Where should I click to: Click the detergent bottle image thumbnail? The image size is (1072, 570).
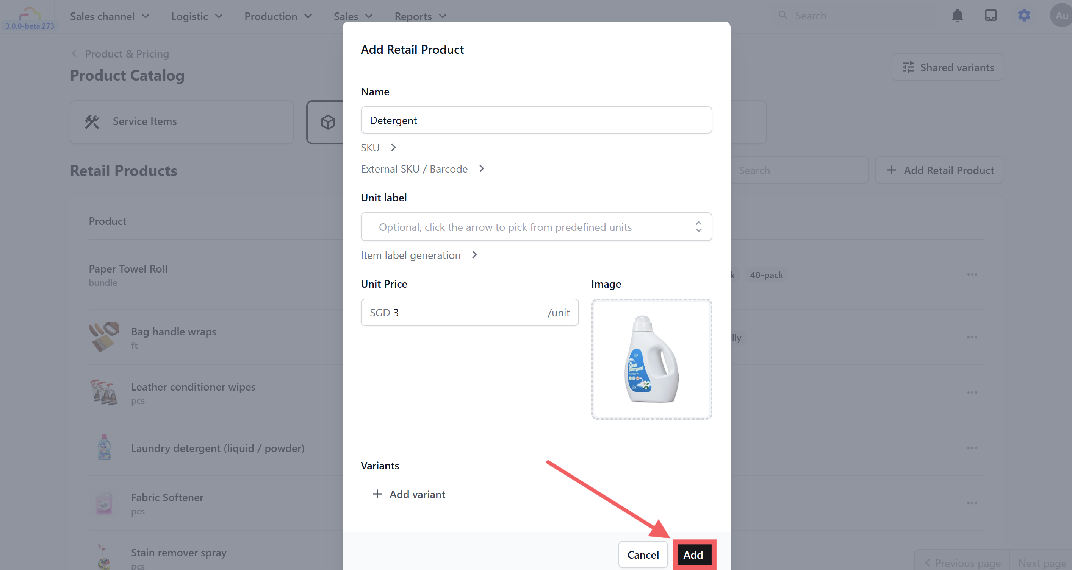pos(651,359)
